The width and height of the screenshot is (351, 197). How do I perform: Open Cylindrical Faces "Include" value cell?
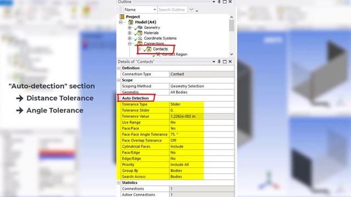pyautogui.click(x=202, y=147)
